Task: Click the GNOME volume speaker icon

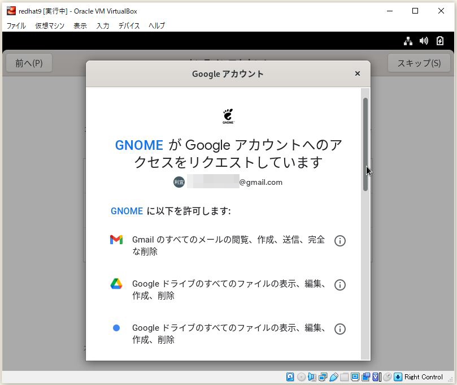Action: 424,41
